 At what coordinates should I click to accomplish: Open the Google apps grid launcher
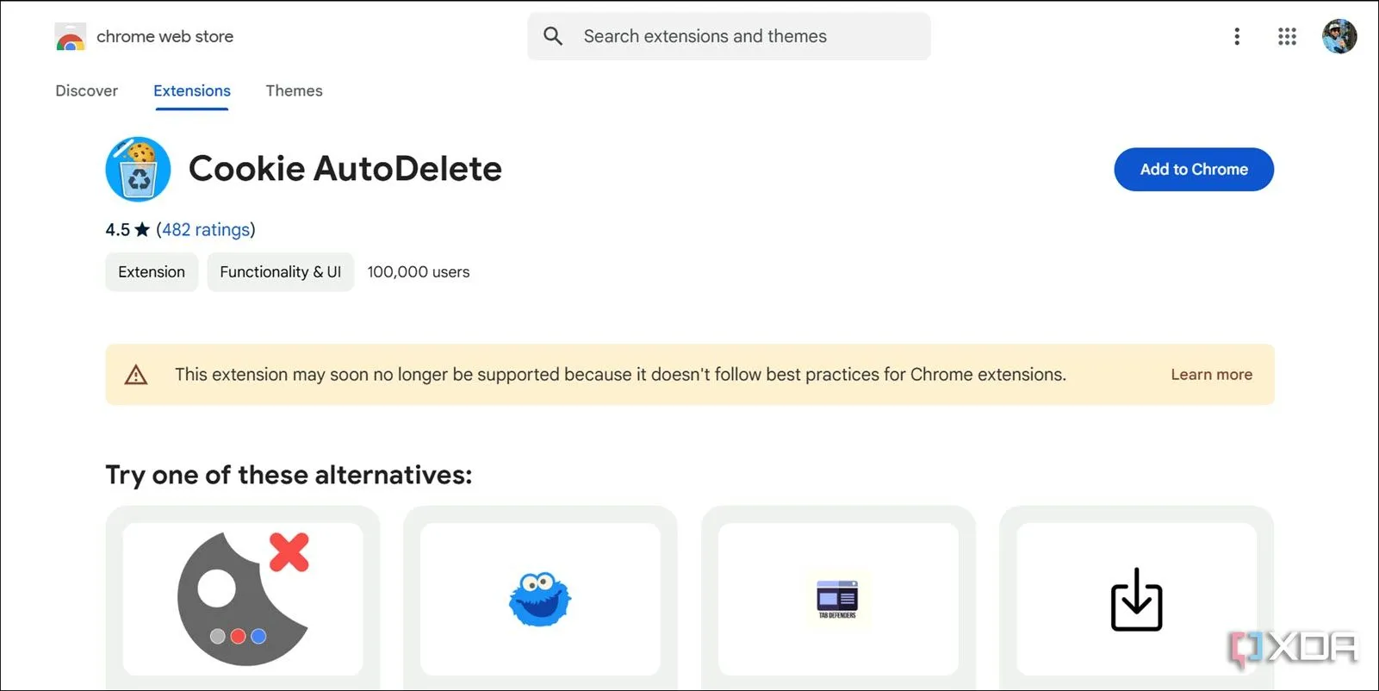click(x=1287, y=36)
